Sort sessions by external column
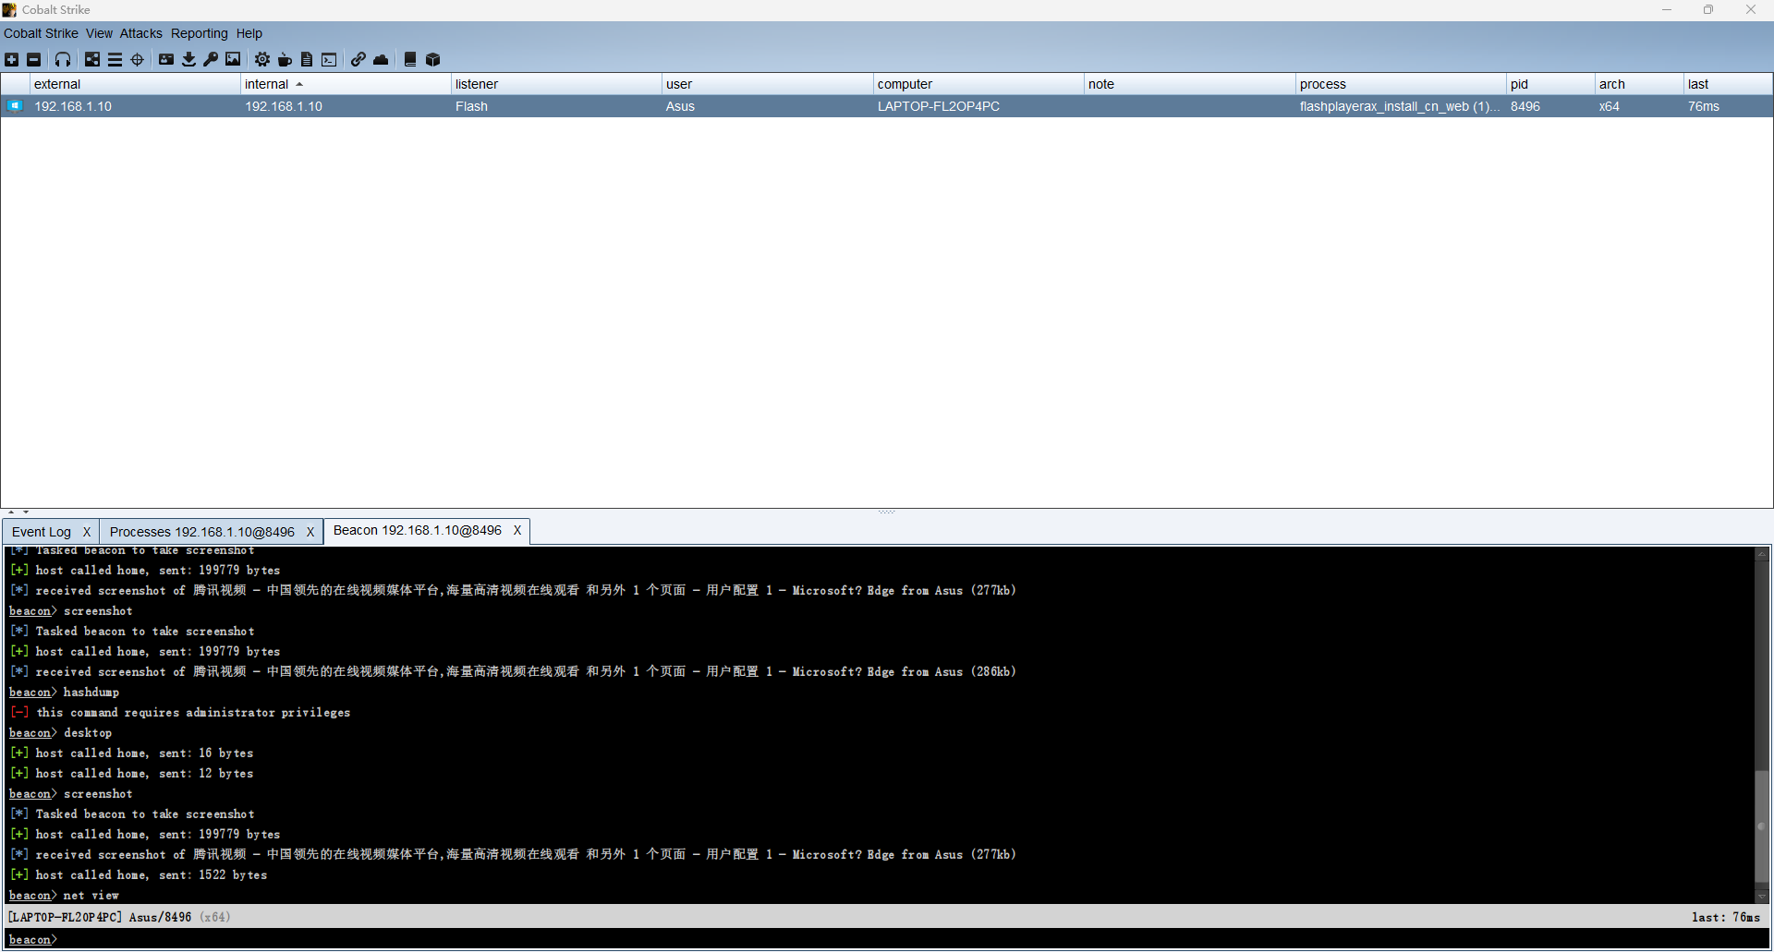The height and width of the screenshot is (952, 1774). 135,84
